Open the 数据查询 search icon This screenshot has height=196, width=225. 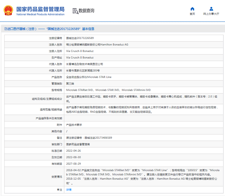click(75, 11)
